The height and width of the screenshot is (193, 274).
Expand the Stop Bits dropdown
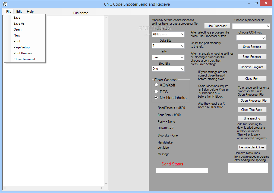182,69
